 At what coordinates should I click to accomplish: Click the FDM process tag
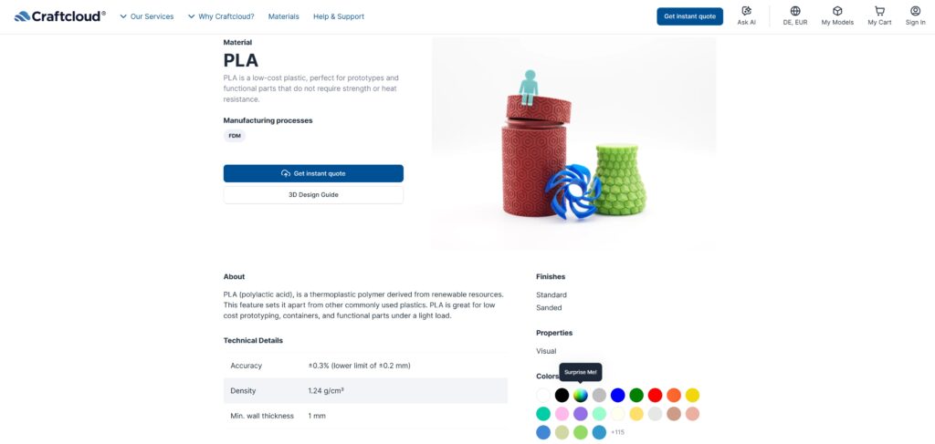[x=235, y=136]
